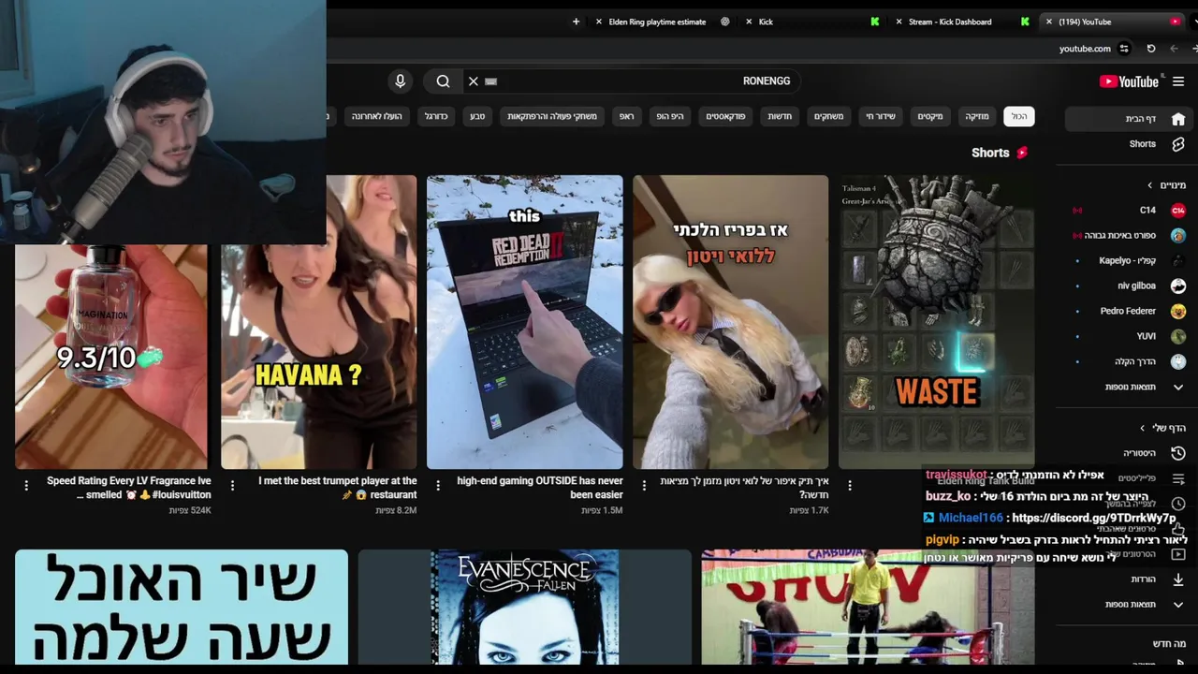Image resolution: width=1198 pixels, height=674 pixels.
Task: Expand the הדף שלי section
Action: (1162, 428)
